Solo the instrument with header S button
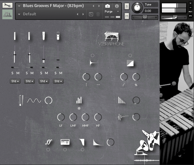194x165 pixels. pyautogui.click(x=127, y=6)
